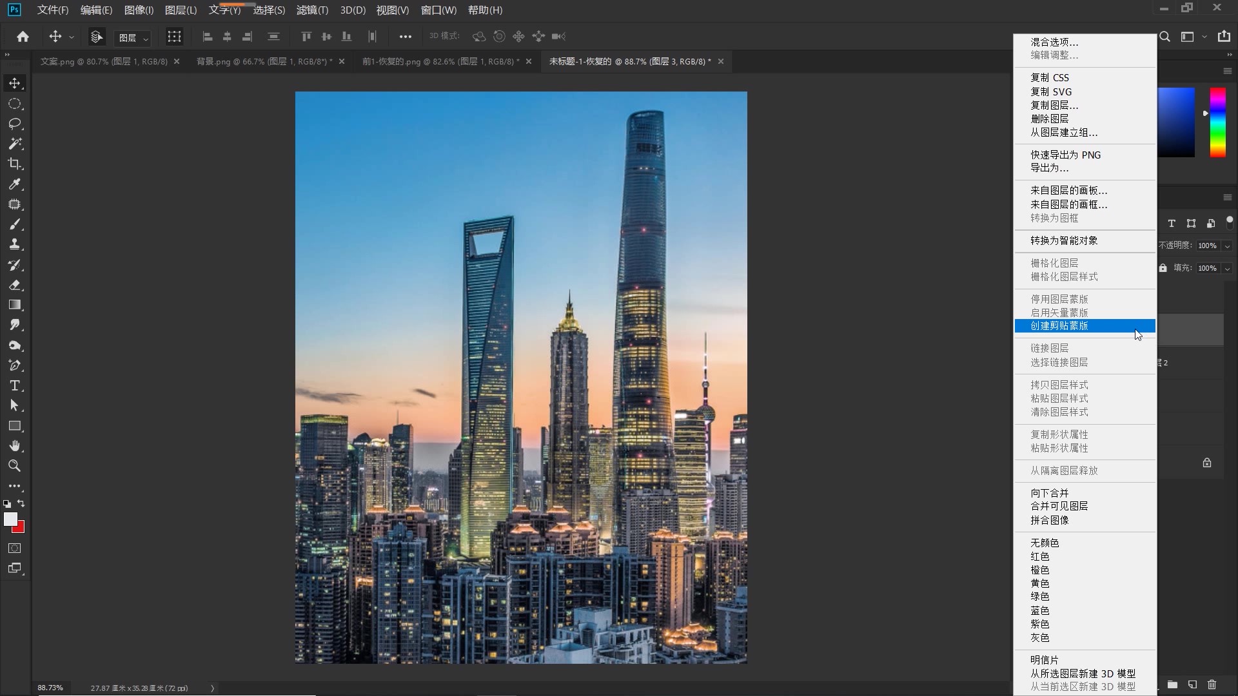
Task: Select 快速导出为 PNG in the menu
Action: tap(1066, 155)
